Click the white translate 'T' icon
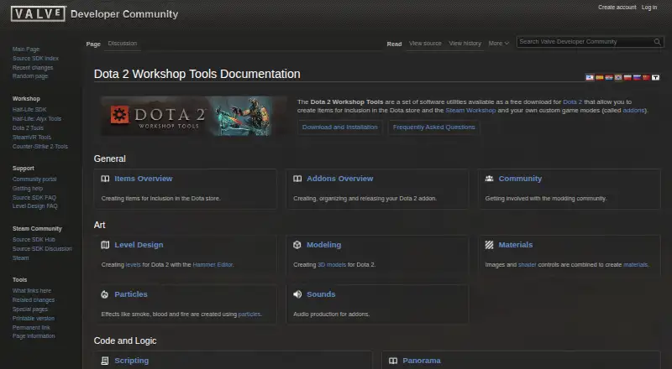Viewport: 672px width, 369px height. 656,77
